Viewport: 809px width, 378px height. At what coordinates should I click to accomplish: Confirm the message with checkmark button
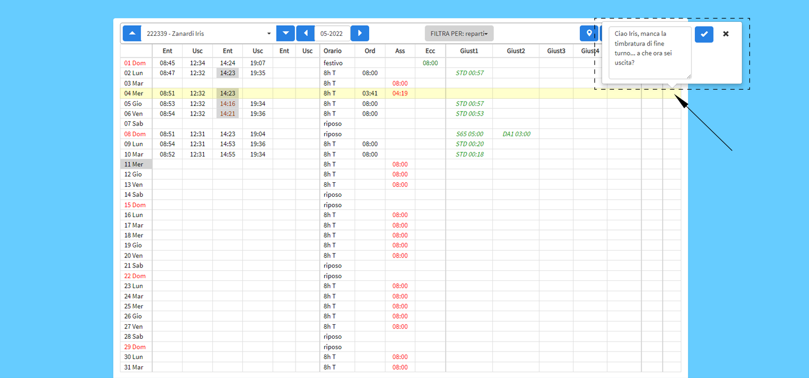click(704, 34)
